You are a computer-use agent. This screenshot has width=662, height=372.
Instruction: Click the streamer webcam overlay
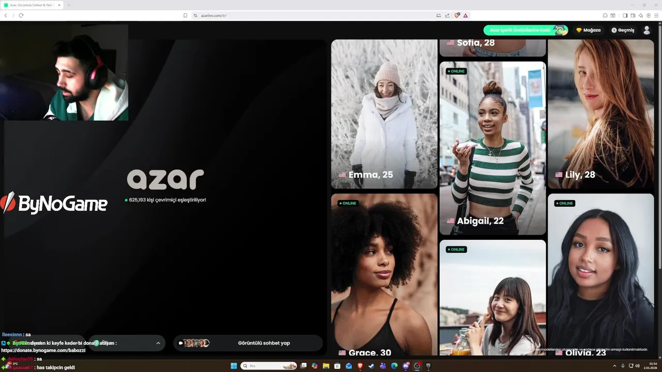point(64,72)
